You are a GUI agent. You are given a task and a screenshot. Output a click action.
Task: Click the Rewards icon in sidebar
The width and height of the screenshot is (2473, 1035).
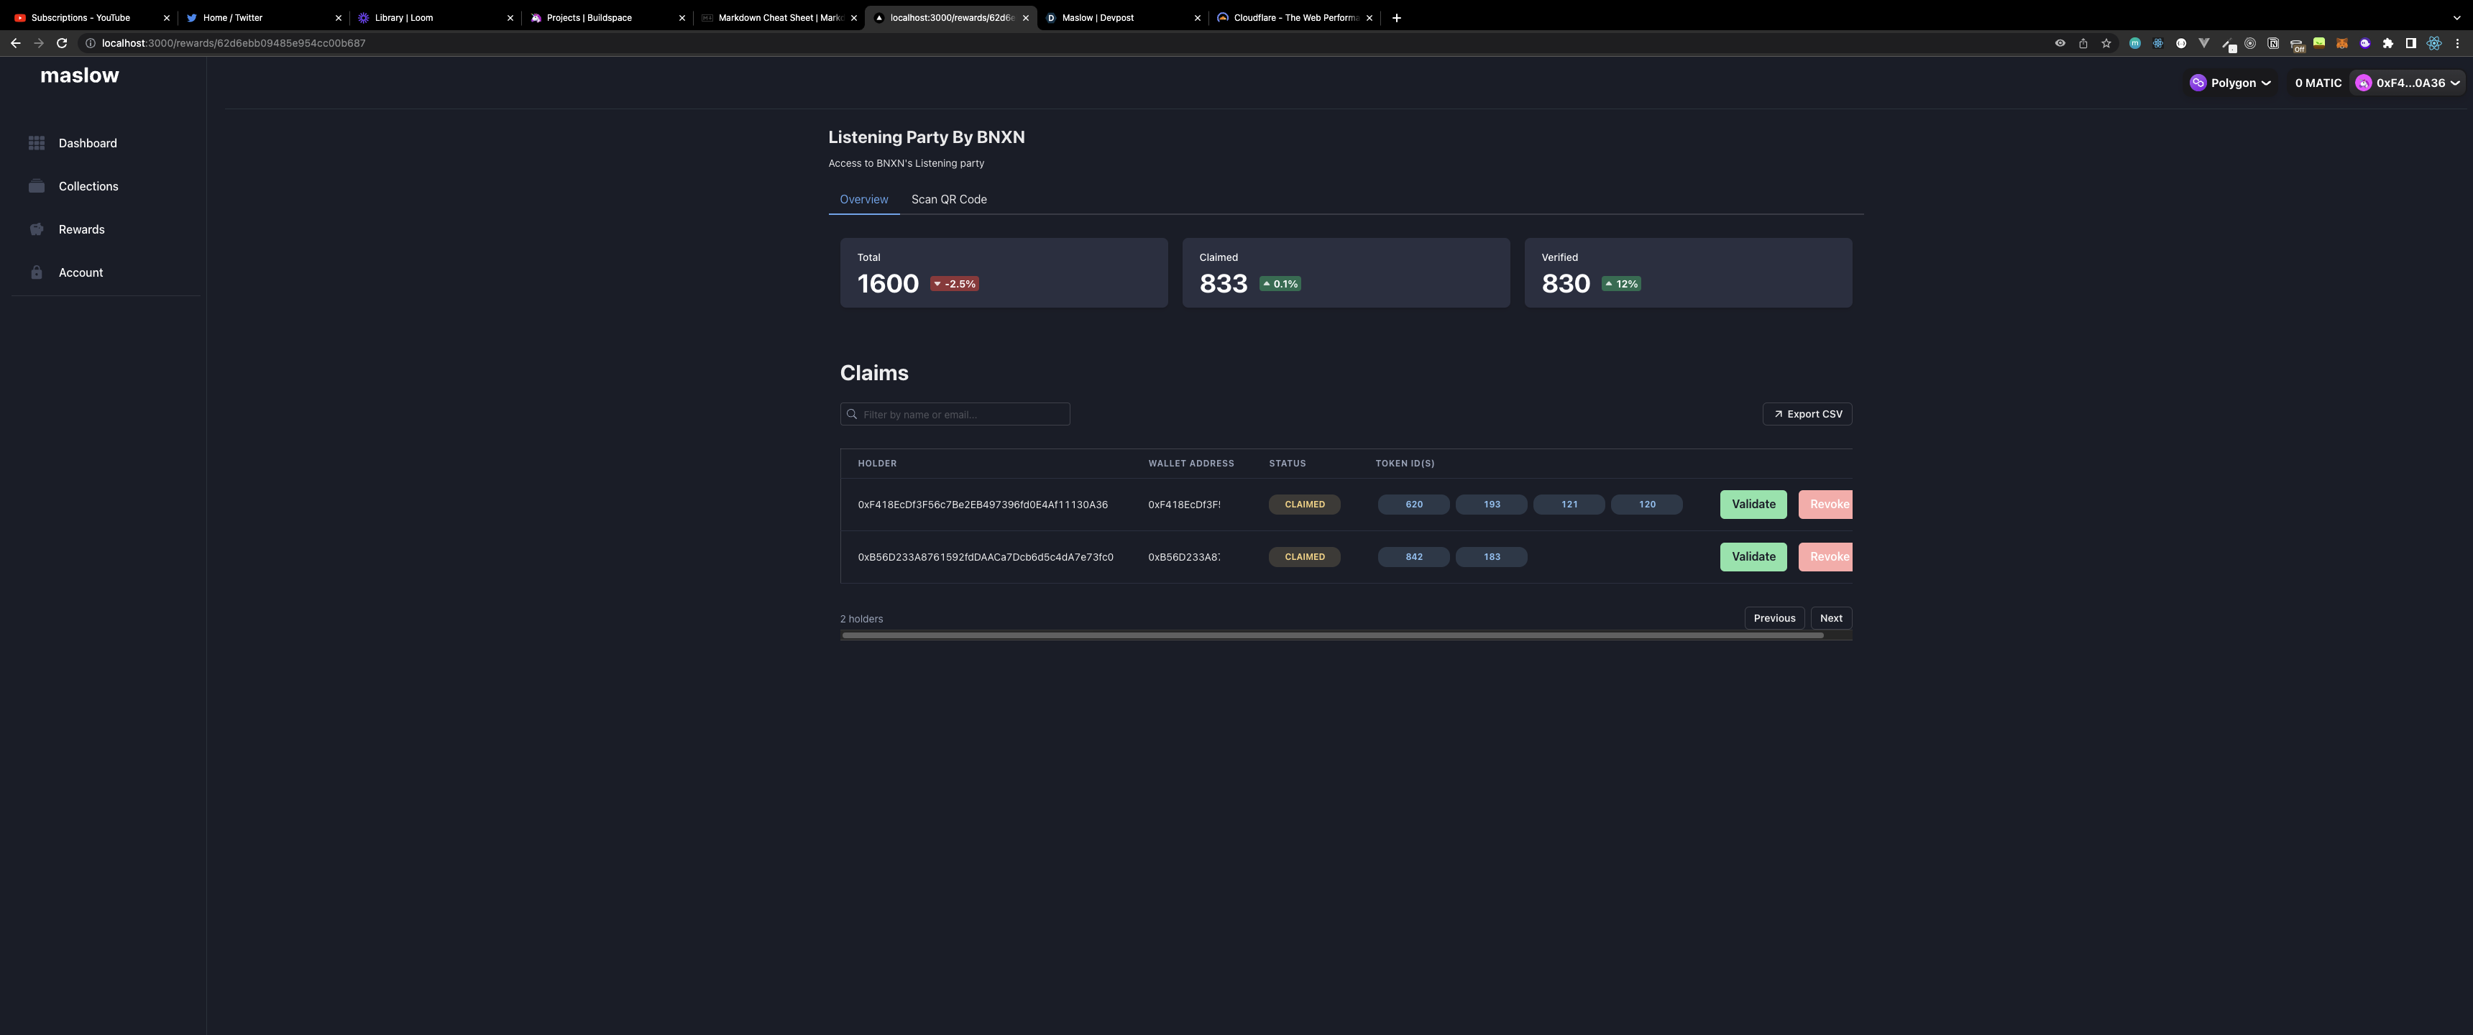pyautogui.click(x=37, y=229)
